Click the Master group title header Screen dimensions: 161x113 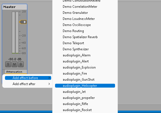click(x=15, y=7)
